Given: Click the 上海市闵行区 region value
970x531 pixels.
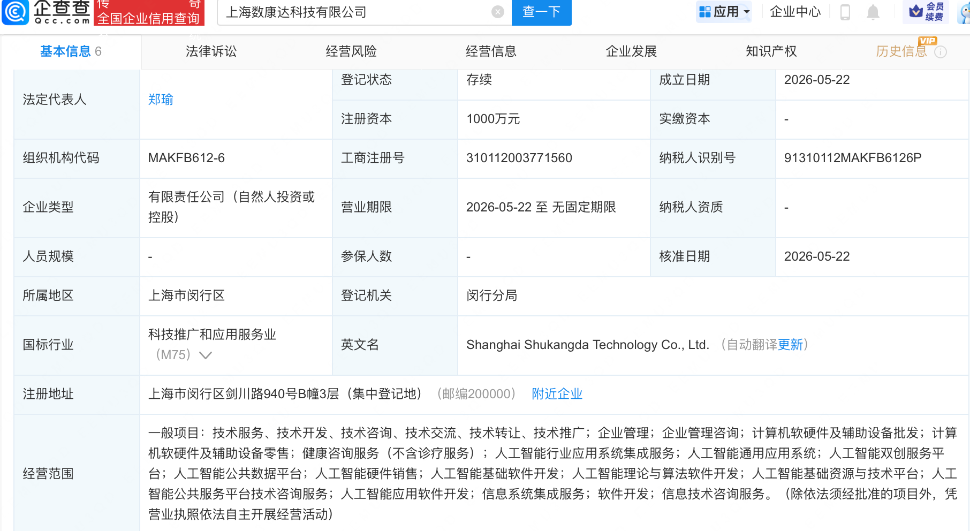Looking at the screenshot, I should pyautogui.click(x=186, y=295).
